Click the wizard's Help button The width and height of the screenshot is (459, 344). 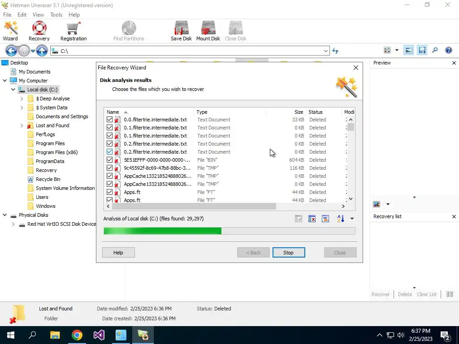click(x=118, y=253)
